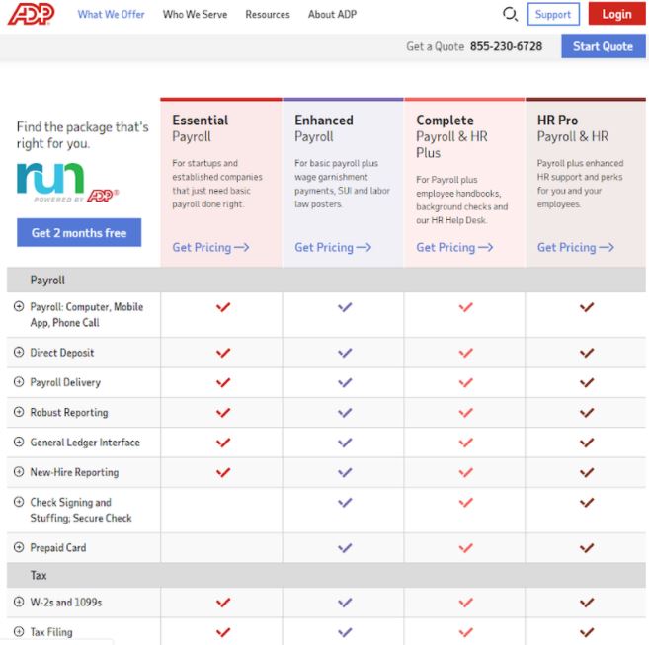The width and height of the screenshot is (649, 645).
Task: Click the Complete Payroll & HR Plus heading
Action: click(x=452, y=136)
